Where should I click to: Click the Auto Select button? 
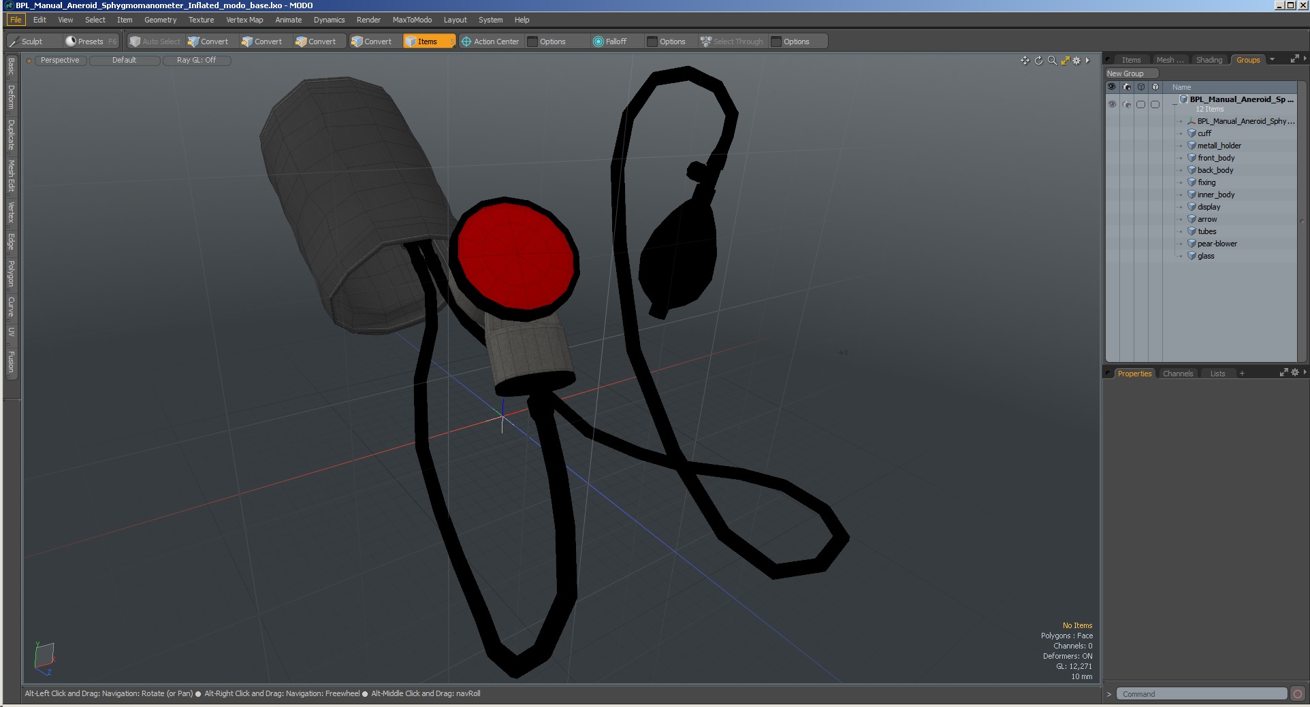click(x=155, y=42)
